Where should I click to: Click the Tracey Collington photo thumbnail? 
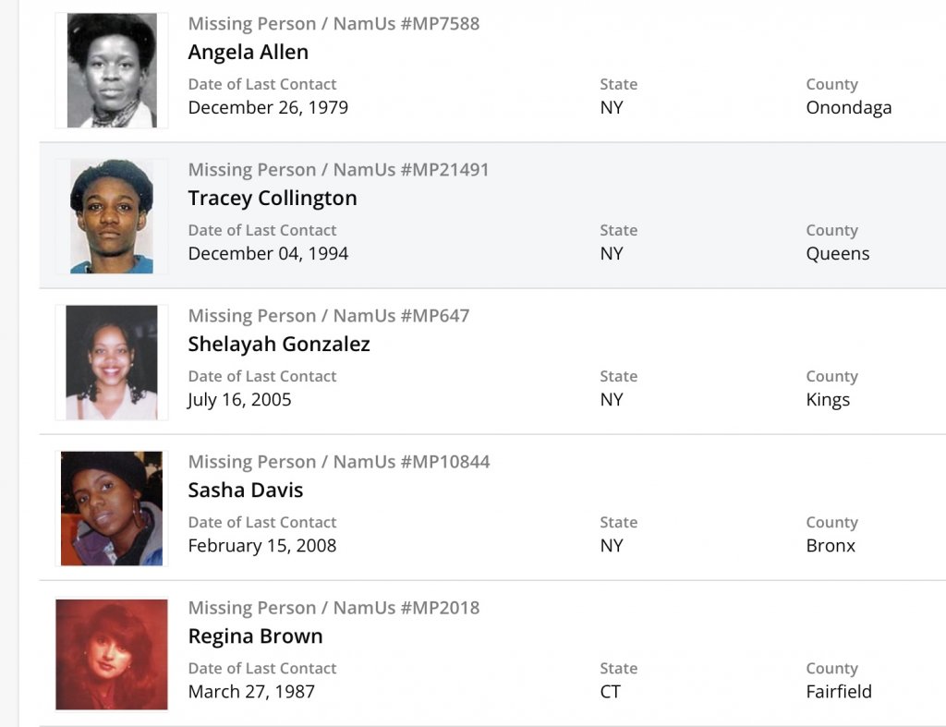[x=112, y=216]
